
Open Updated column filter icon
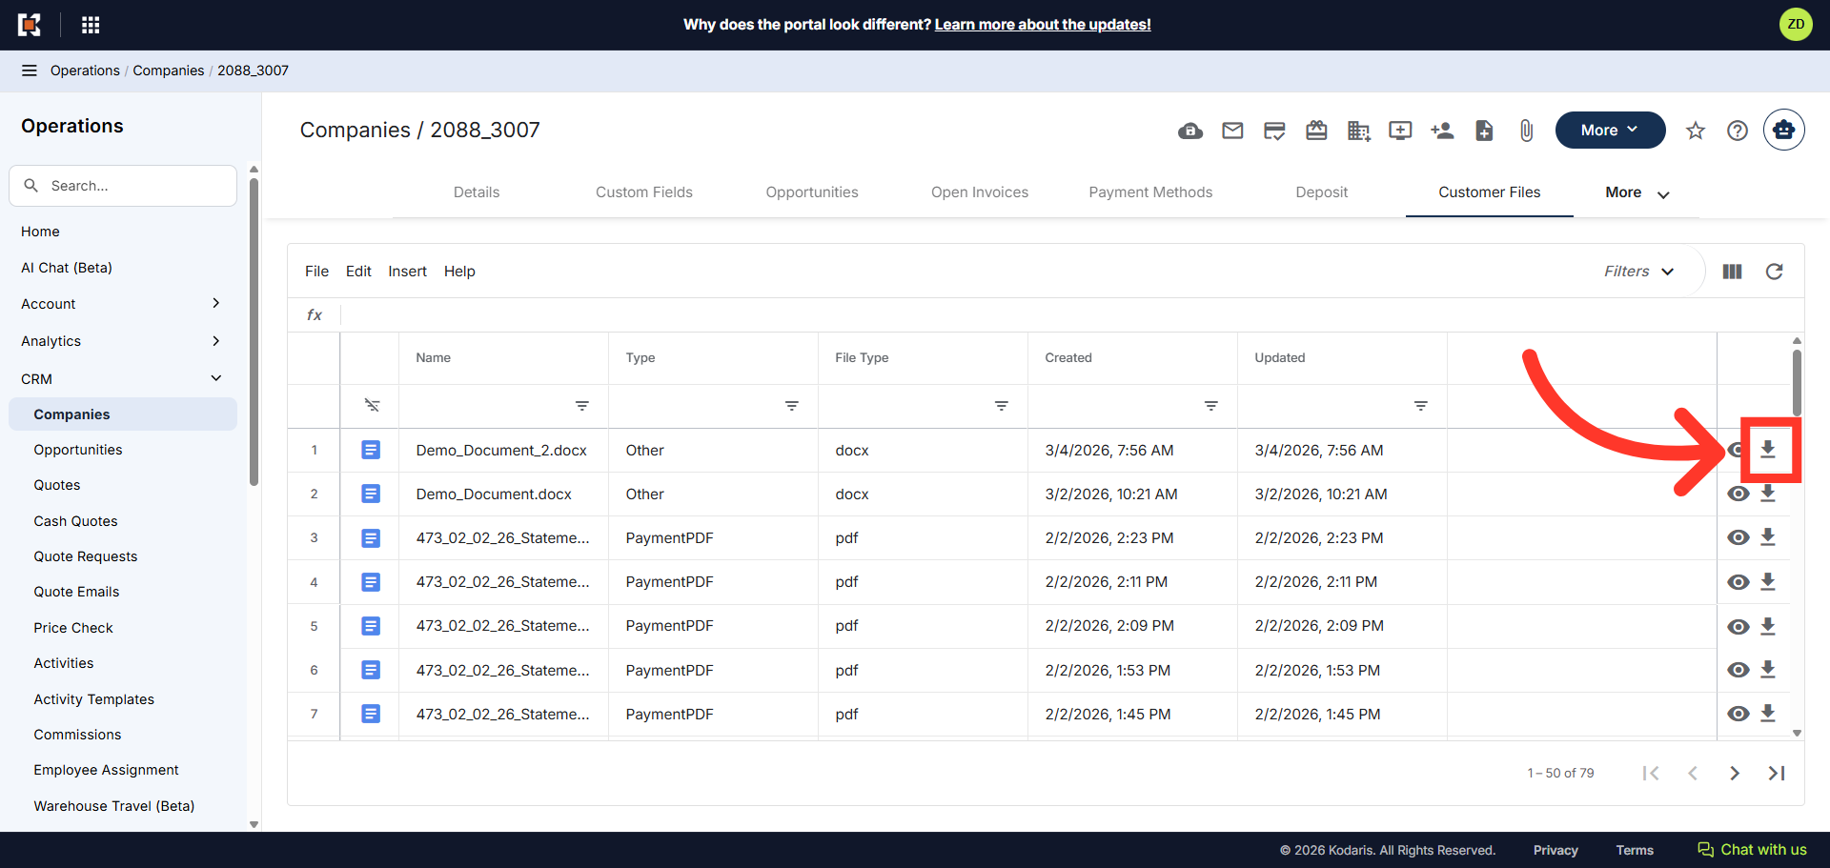pyautogui.click(x=1420, y=406)
